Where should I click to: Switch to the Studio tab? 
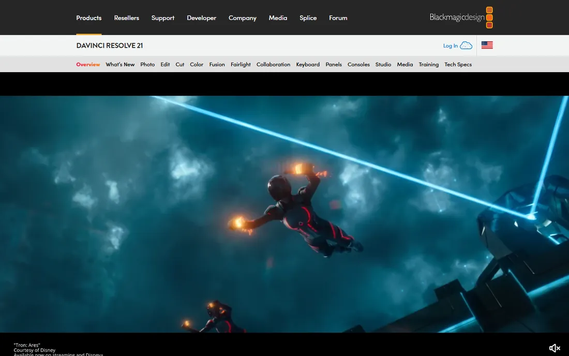click(x=383, y=64)
